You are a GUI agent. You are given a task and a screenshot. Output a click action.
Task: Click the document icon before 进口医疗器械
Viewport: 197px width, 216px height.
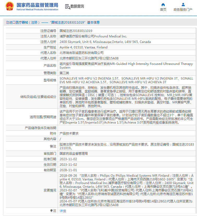(7, 22)
